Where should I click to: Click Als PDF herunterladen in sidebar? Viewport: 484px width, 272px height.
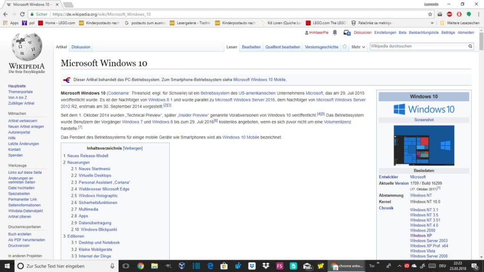26,240
